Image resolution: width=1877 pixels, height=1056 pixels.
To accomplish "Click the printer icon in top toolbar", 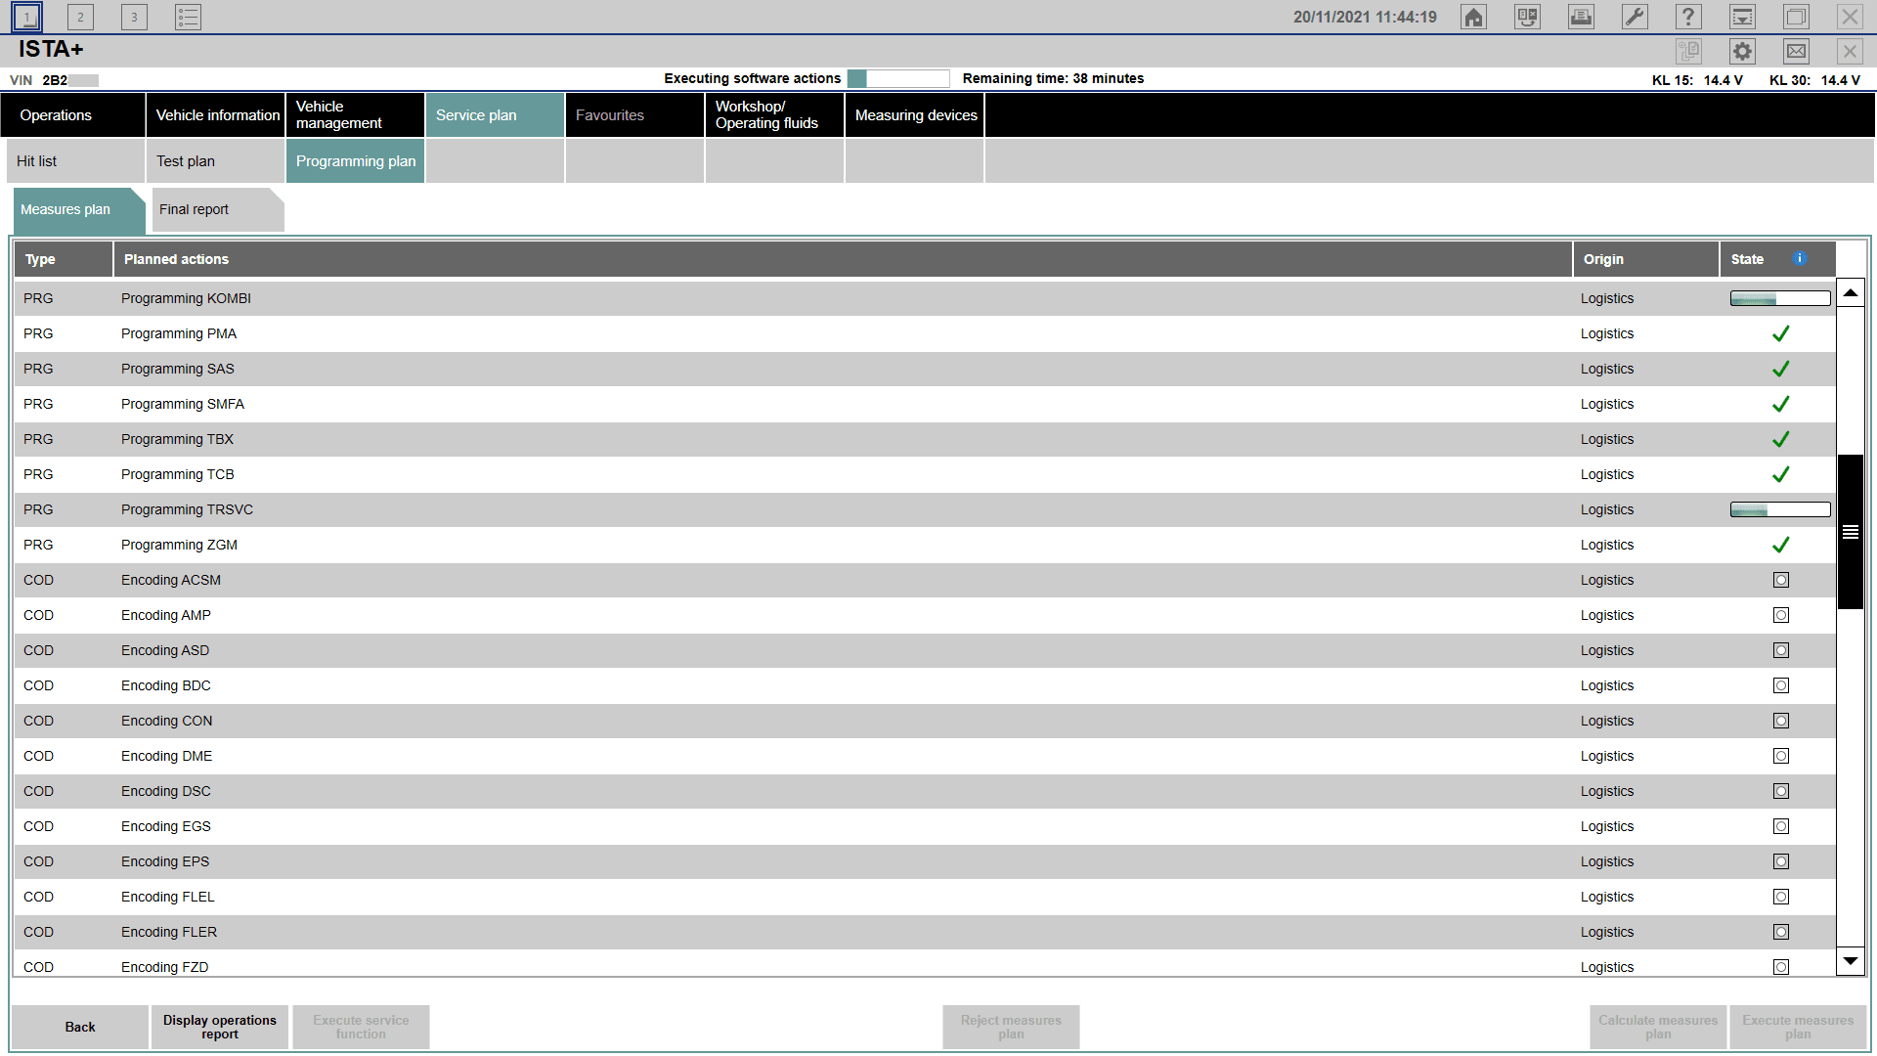I will 1581,17.
